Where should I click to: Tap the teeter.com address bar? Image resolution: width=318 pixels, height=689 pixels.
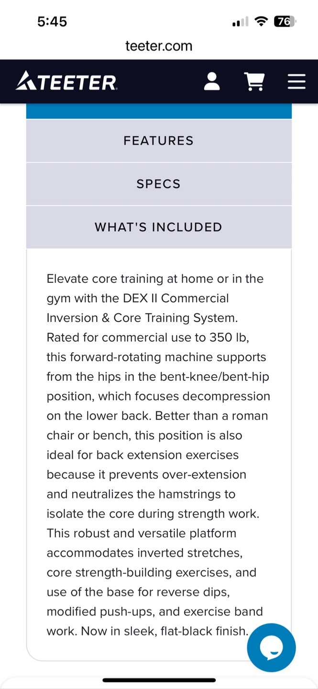(x=159, y=46)
